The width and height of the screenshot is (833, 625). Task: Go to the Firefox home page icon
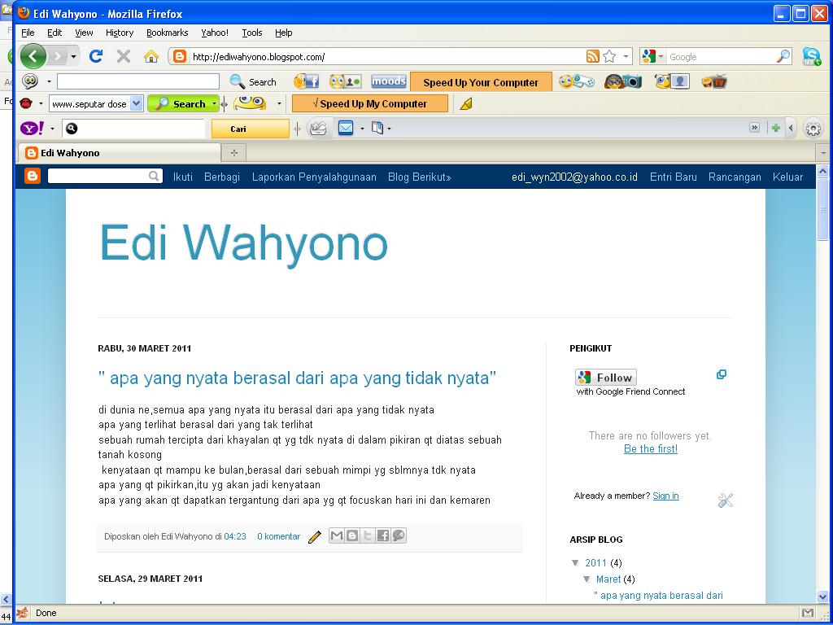(151, 56)
